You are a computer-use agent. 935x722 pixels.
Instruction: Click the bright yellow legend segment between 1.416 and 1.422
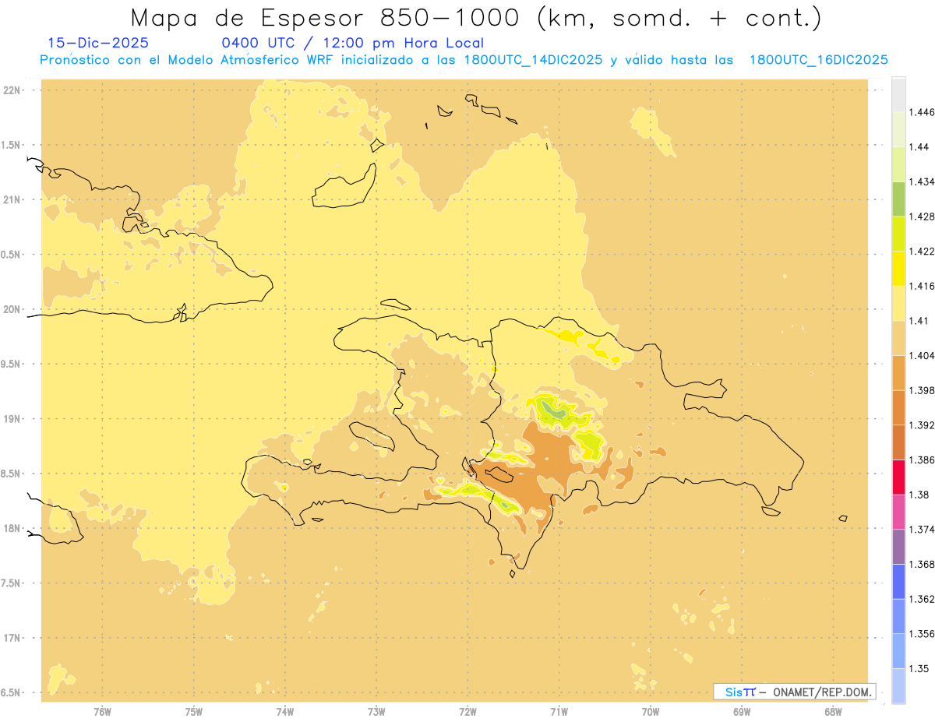click(x=898, y=269)
